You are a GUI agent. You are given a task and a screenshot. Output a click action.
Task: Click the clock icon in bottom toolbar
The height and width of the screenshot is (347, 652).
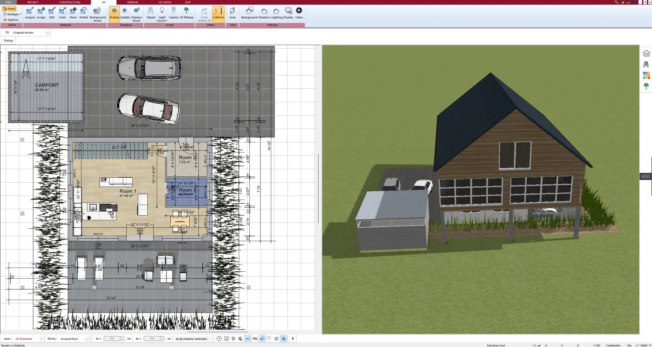tap(219, 339)
